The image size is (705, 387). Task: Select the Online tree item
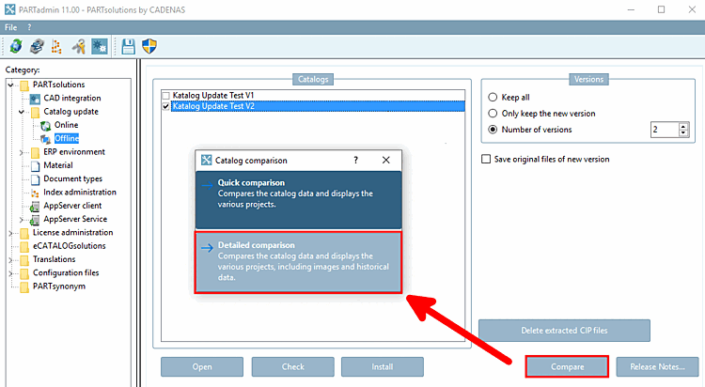66,125
